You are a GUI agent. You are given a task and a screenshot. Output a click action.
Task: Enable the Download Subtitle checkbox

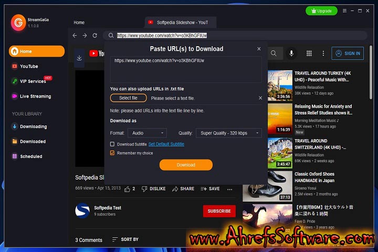112,144
